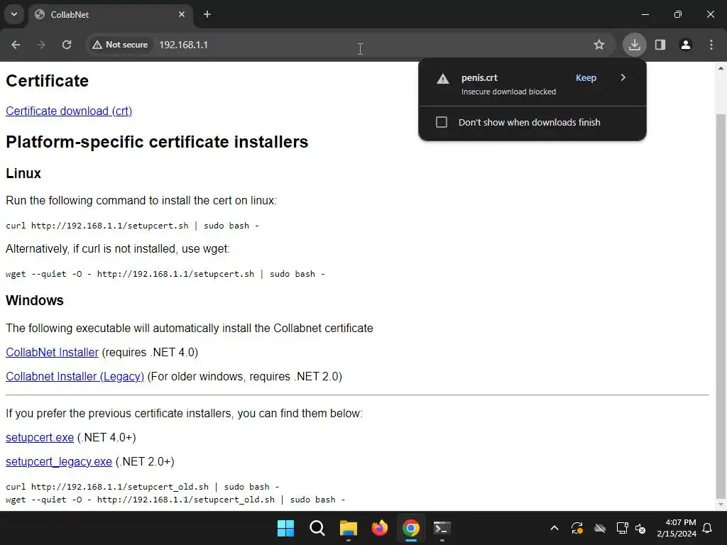The width and height of the screenshot is (727, 545).
Task: Reload the current page
Action: pyautogui.click(x=67, y=45)
